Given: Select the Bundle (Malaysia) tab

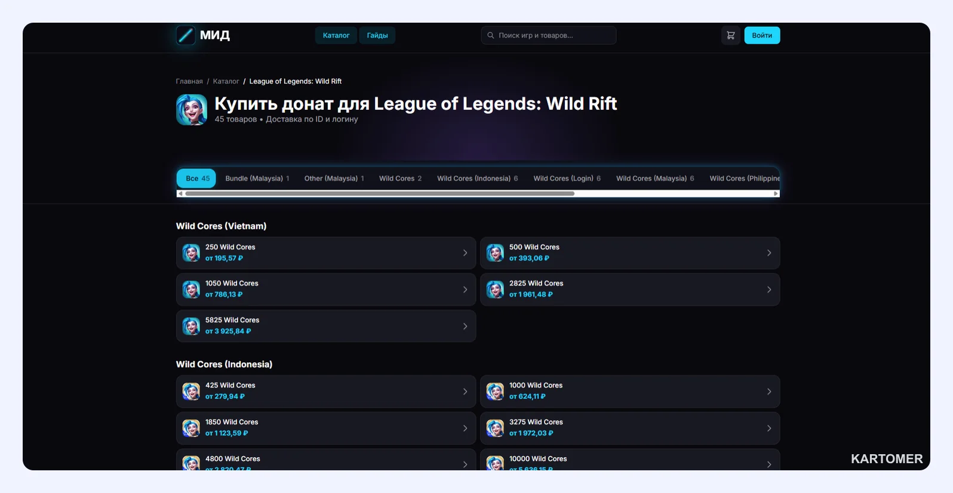Looking at the screenshot, I should pyautogui.click(x=257, y=178).
